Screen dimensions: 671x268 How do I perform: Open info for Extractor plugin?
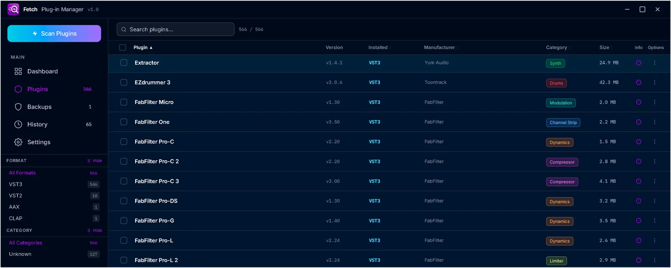(638, 63)
